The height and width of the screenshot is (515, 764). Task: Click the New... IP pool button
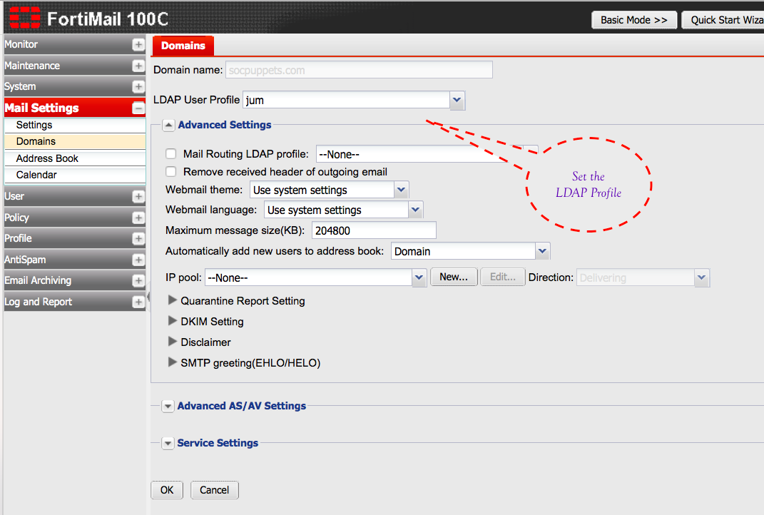(x=454, y=277)
